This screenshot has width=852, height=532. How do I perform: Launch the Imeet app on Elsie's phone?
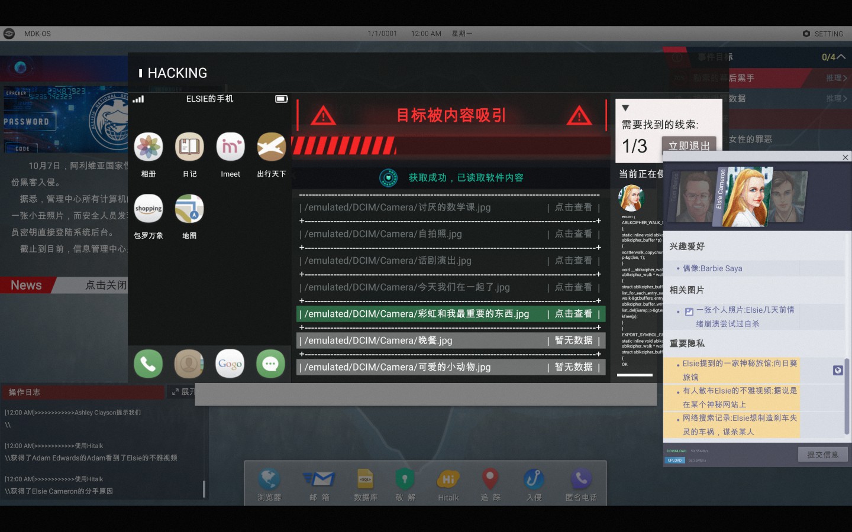click(230, 147)
